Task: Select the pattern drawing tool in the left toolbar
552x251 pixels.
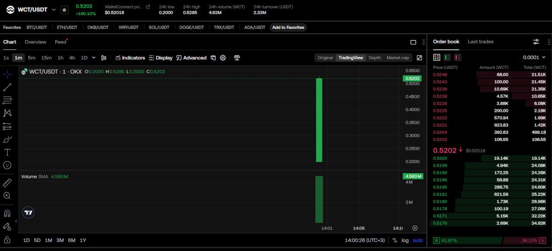Action: coord(7,113)
